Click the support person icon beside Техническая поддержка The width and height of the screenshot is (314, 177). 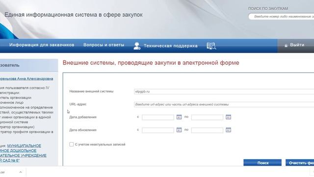point(137,46)
